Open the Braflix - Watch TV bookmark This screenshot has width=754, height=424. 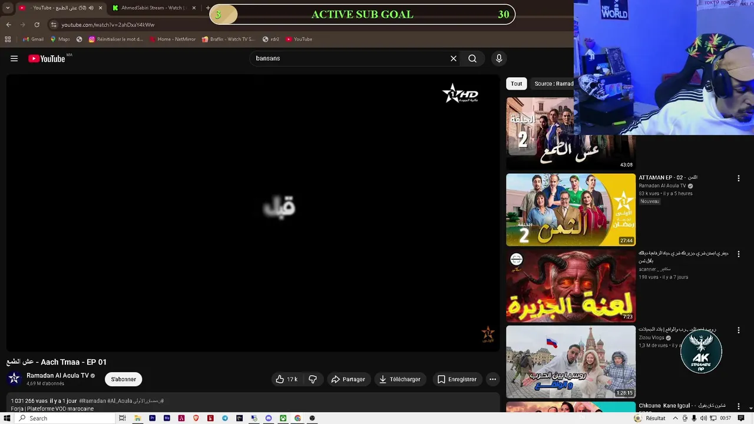[x=229, y=39]
